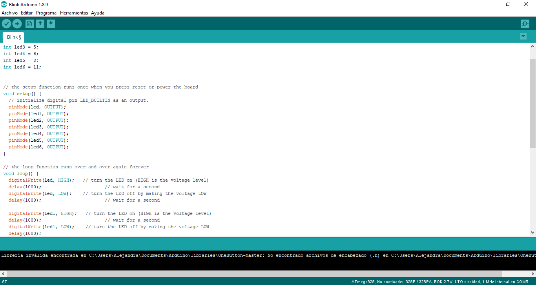Click the Verify (checkmark) button
The image size is (536, 285).
pyautogui.click(x=6, y=24)
